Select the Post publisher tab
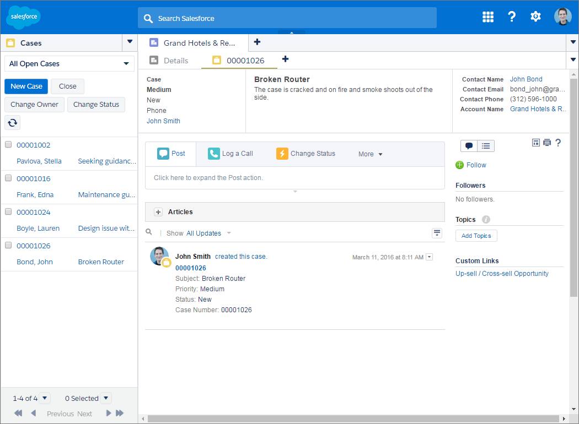579x424 pixels. coord(171,154)
